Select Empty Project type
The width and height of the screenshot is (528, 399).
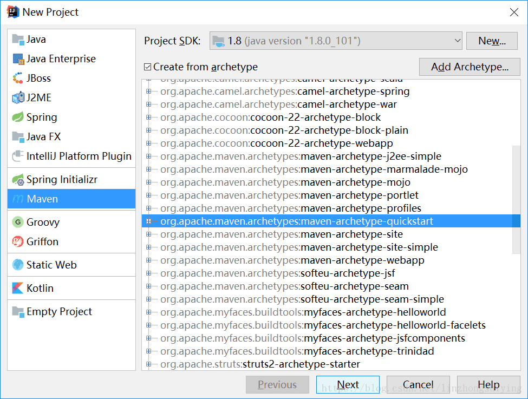(71, 311)
